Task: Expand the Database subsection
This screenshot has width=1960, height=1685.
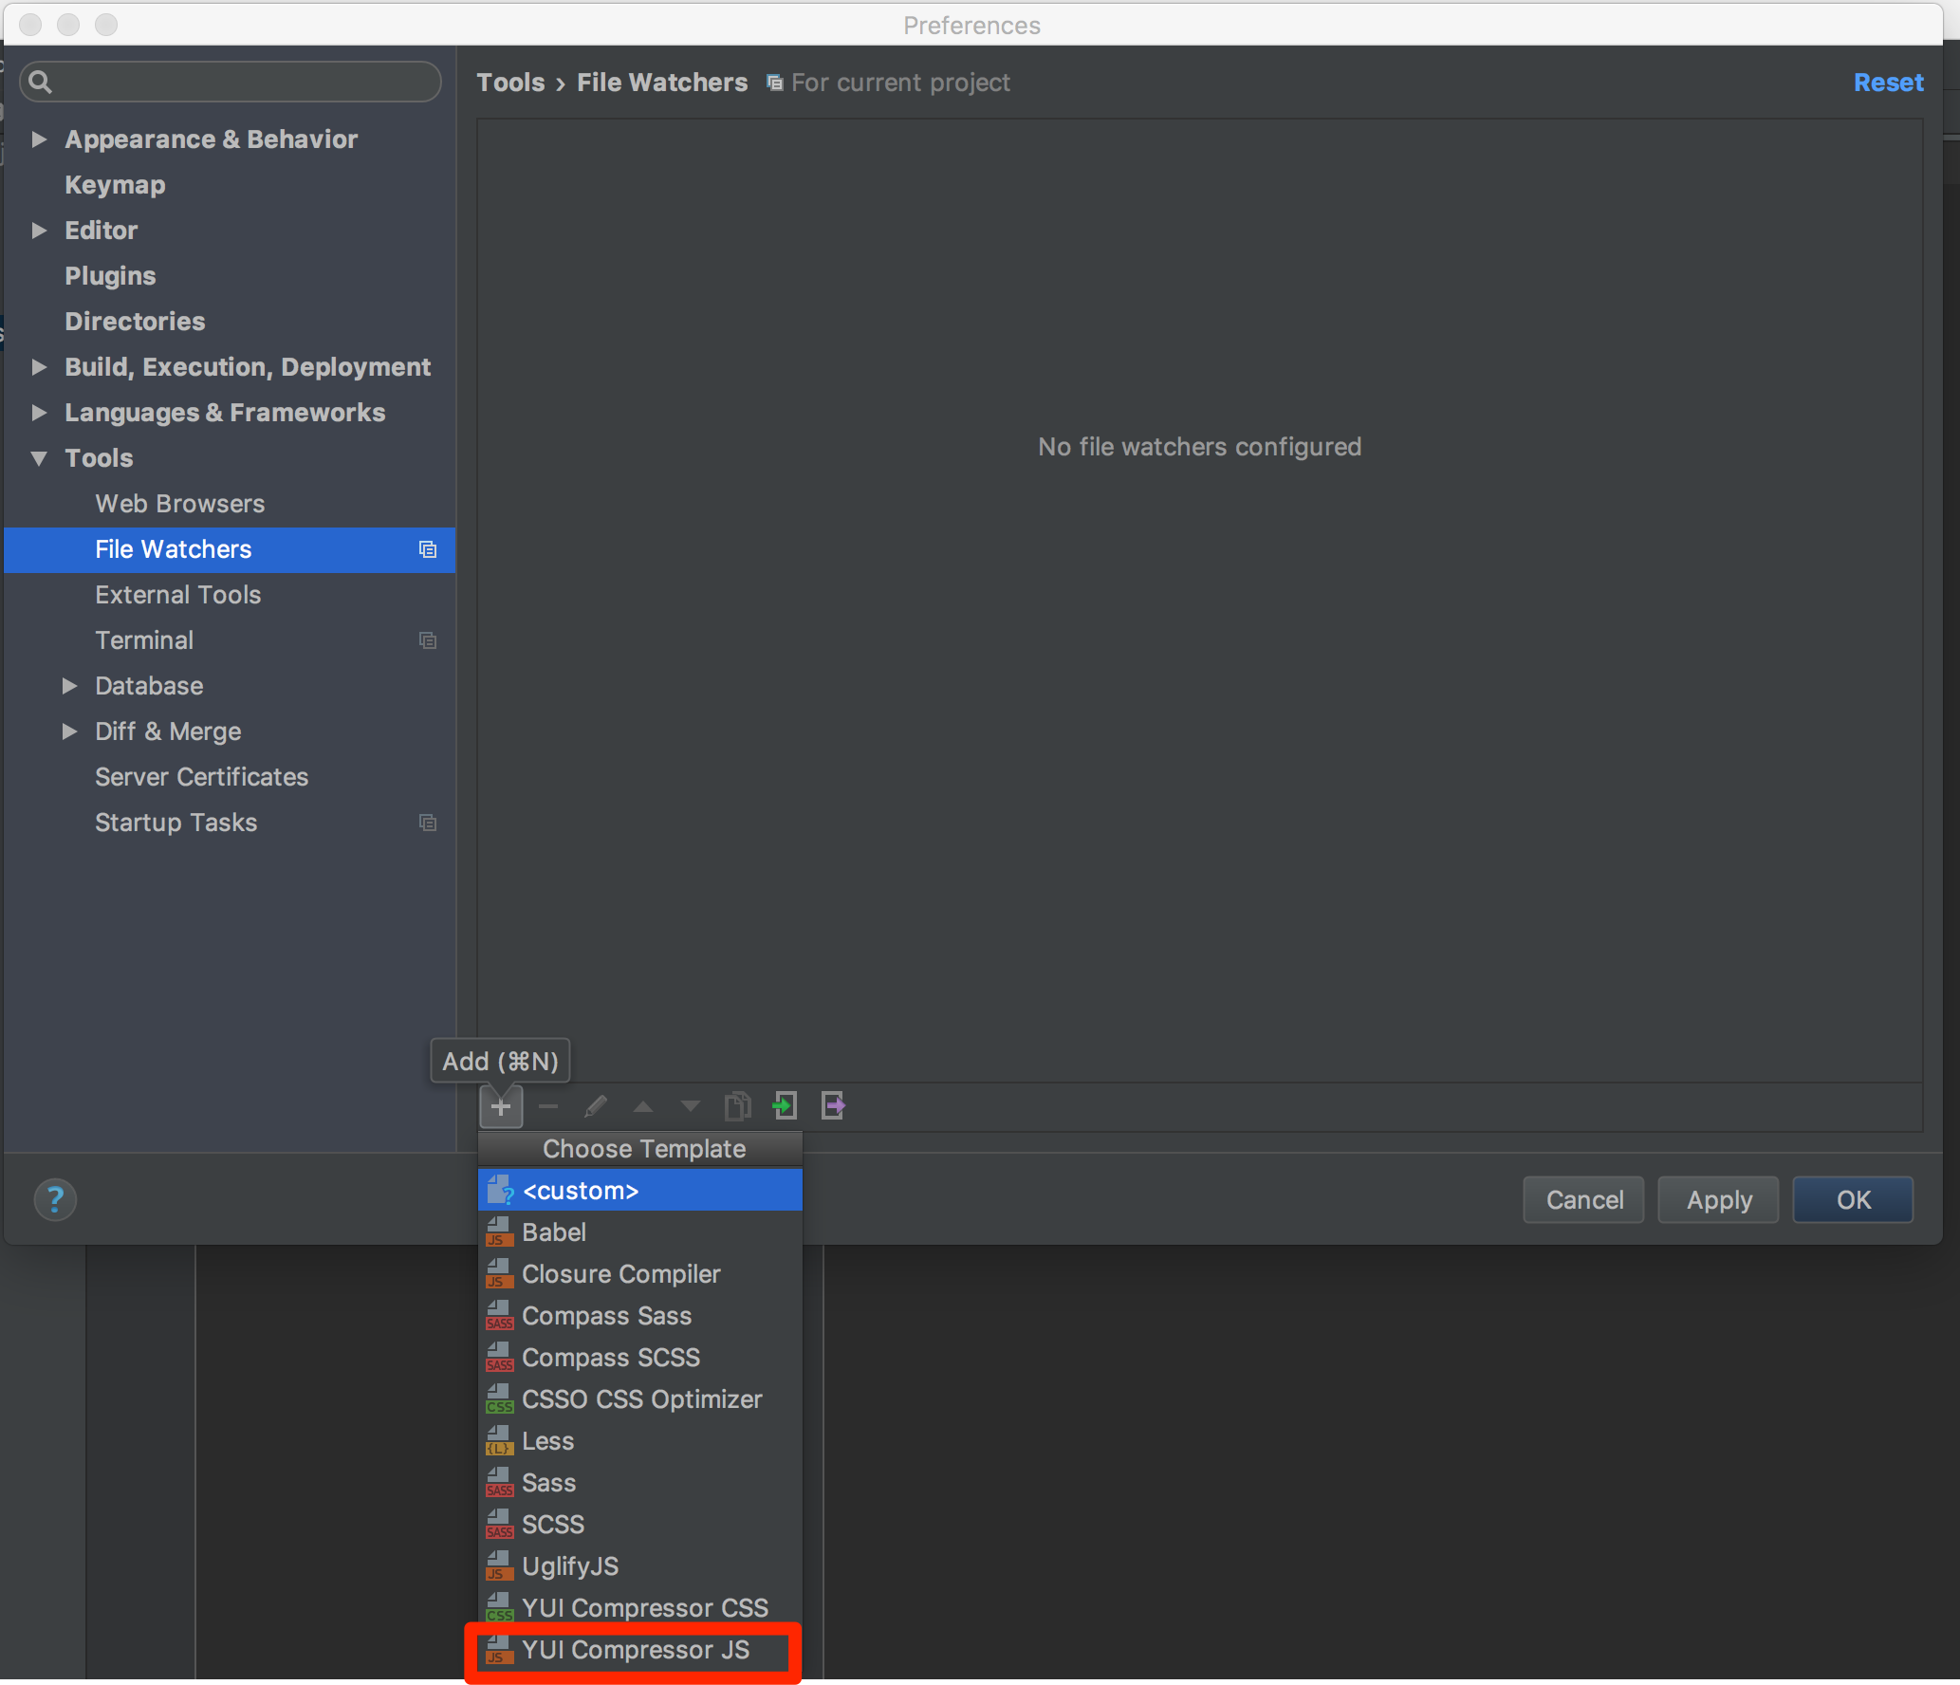Action: tap(69, 686)
